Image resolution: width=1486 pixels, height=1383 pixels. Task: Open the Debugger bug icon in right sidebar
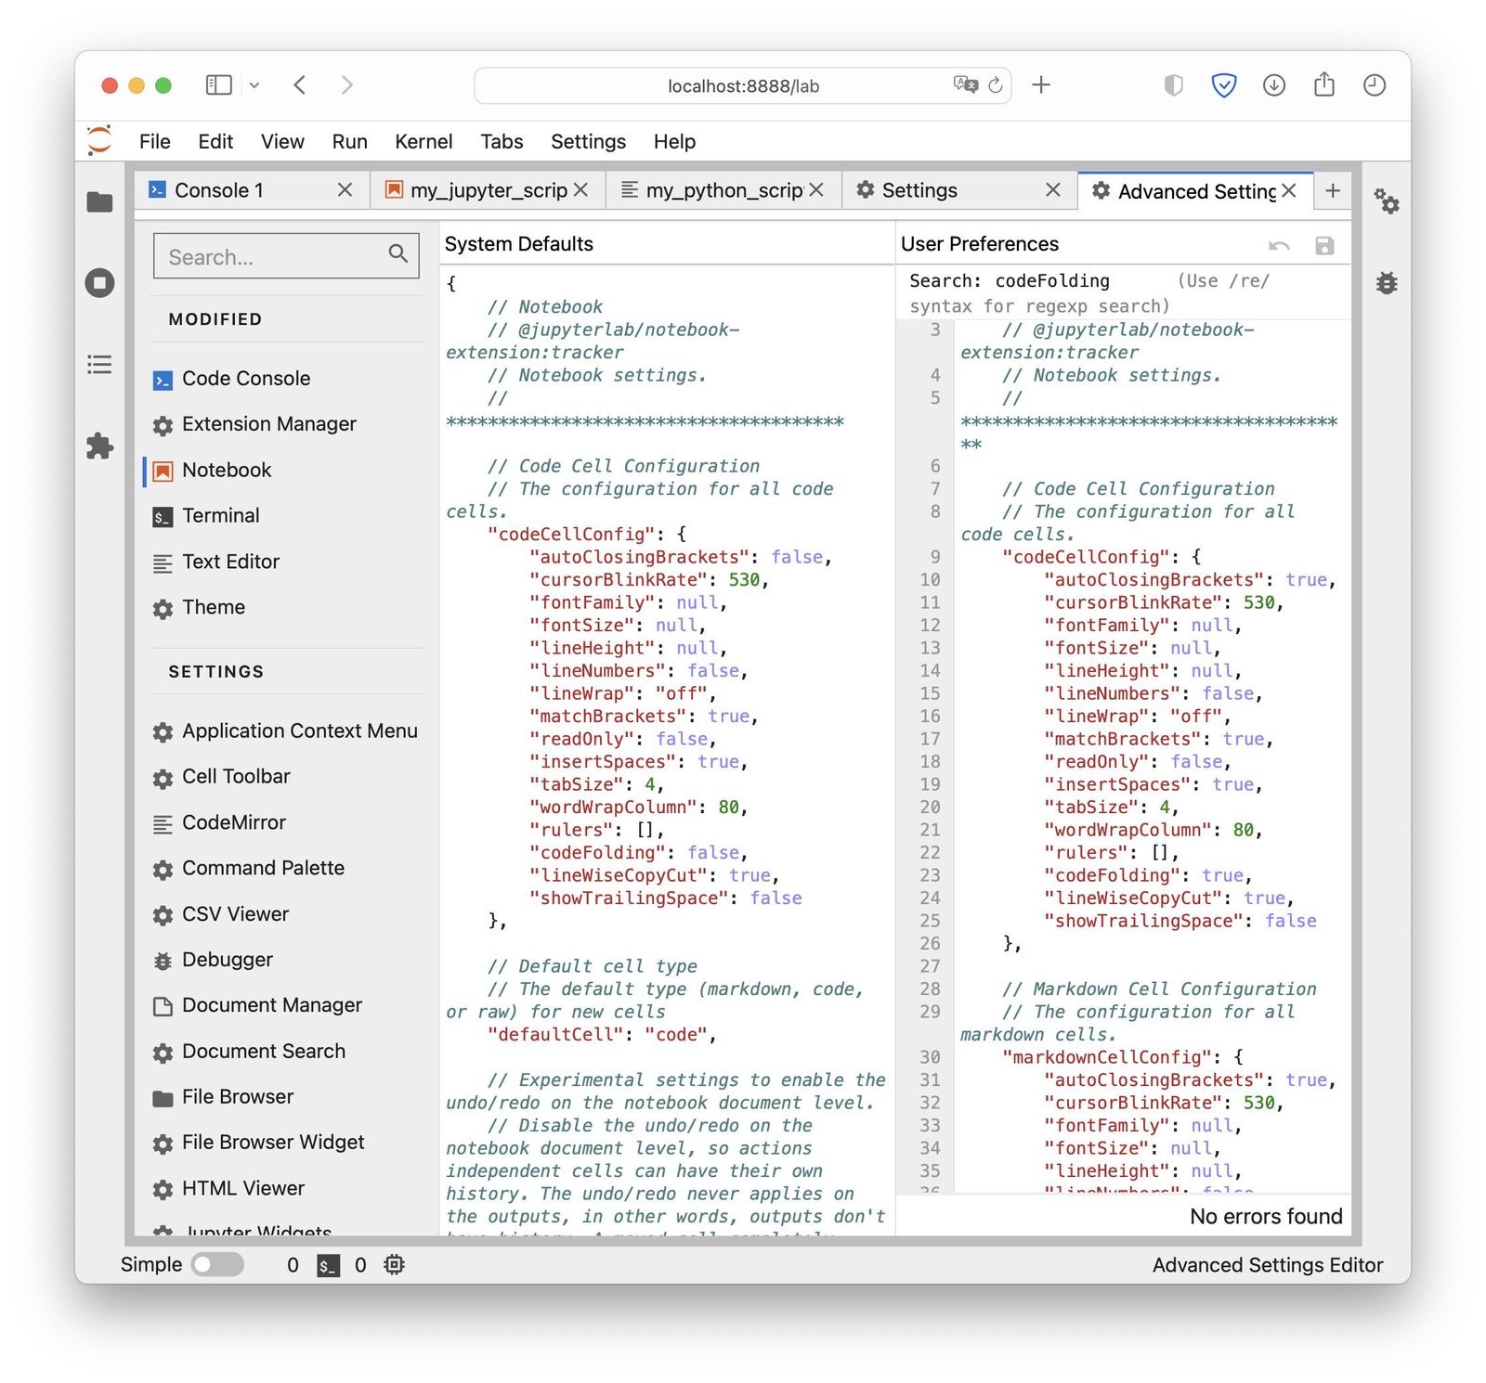[1387, 282]
